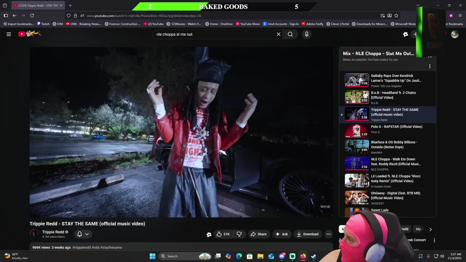Open Windows taskbar Search box
The image size is (466, 262).
click(x=186, y=256)
